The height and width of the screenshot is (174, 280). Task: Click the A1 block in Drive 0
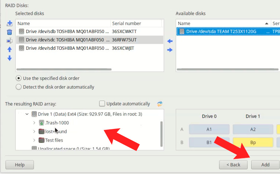click(209, 129)
